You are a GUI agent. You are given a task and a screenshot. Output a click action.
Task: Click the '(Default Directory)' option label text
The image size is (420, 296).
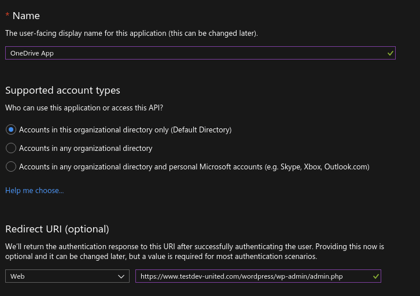[x=201, y=130]
